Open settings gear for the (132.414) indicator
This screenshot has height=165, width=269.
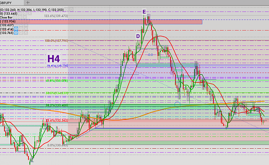coord(21,29)
